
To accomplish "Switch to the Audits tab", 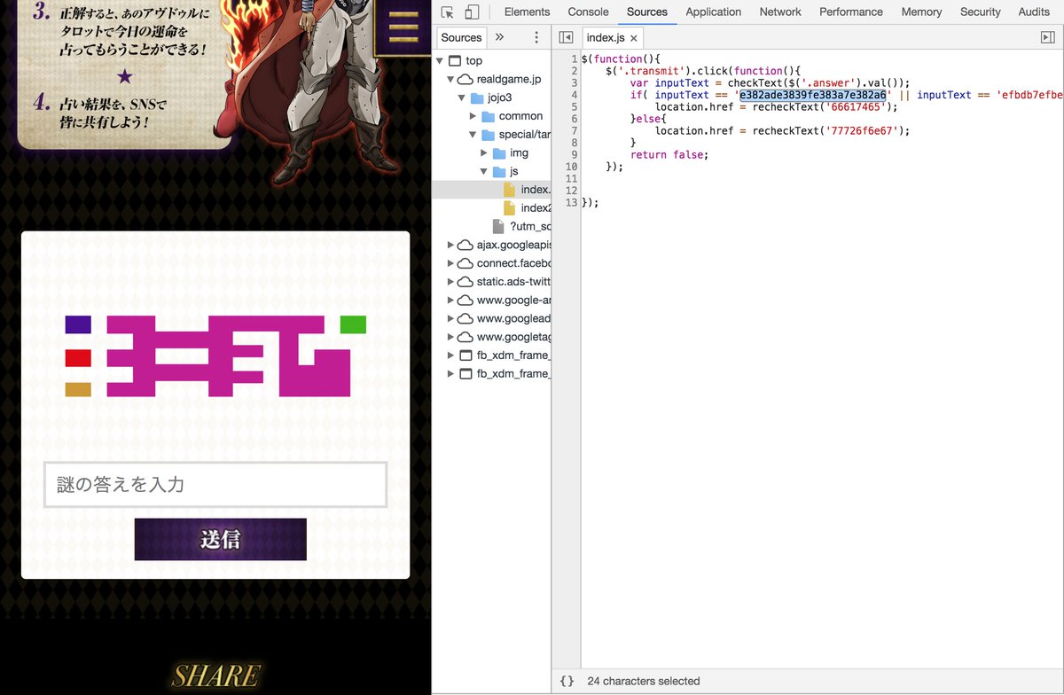I will point(1034,12).
